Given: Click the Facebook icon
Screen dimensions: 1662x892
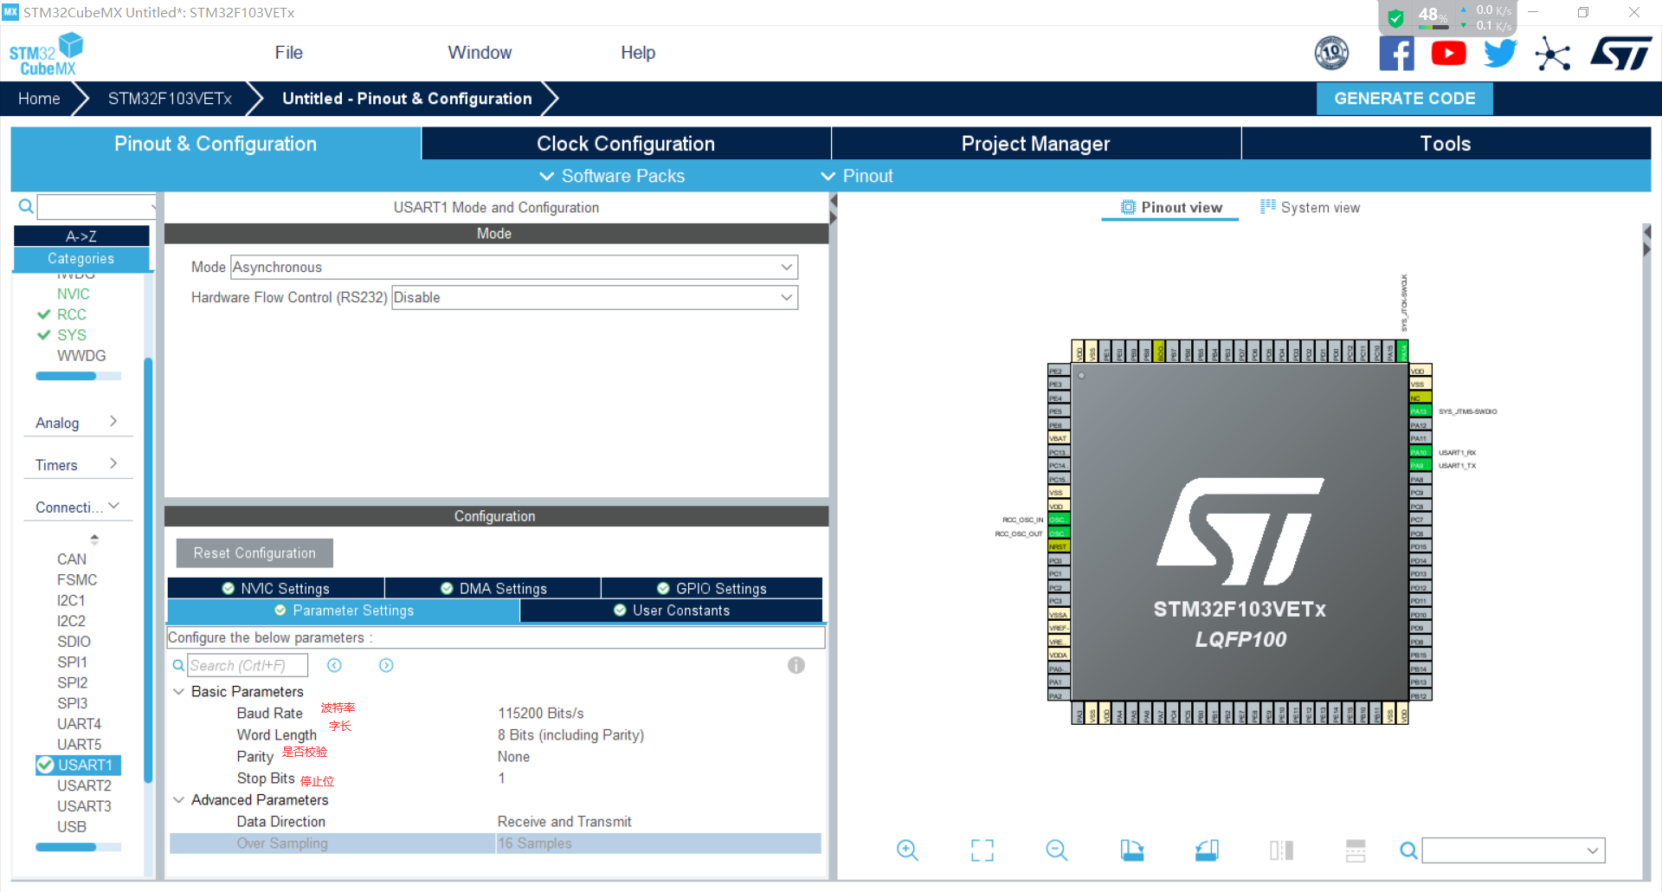Looking at the screenshot, I should coord(1396,54).
